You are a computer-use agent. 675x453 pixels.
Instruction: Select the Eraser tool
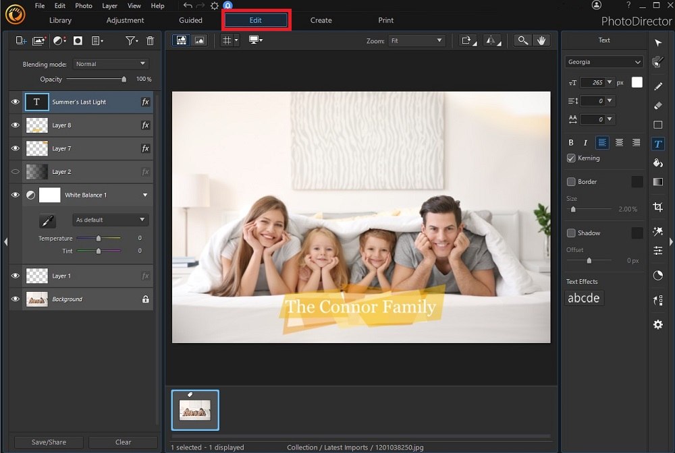[658, 106]
